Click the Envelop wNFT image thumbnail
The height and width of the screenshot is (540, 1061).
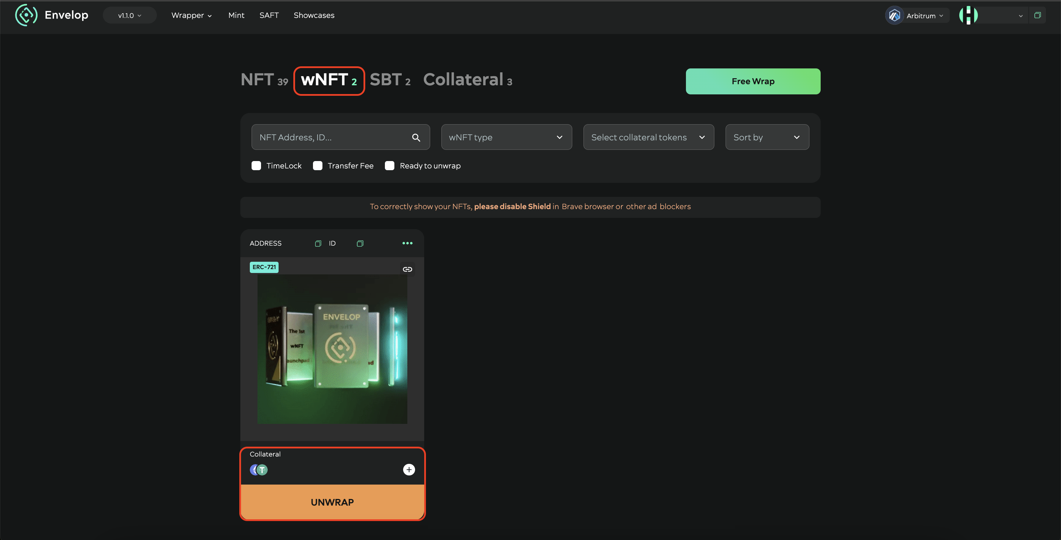332,349
